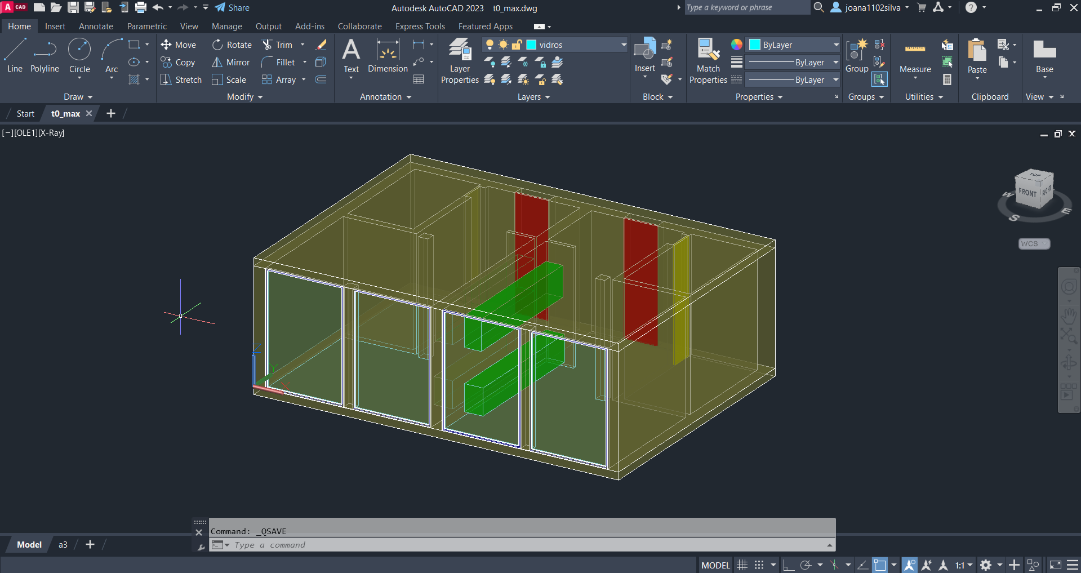Switch to the a3 layout tab

[63, 545]
